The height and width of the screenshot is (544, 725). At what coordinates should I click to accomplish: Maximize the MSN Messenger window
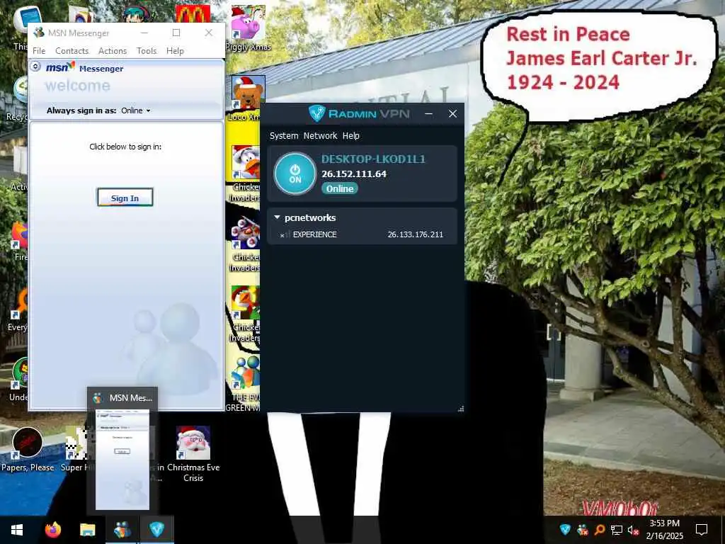point(176,33)
